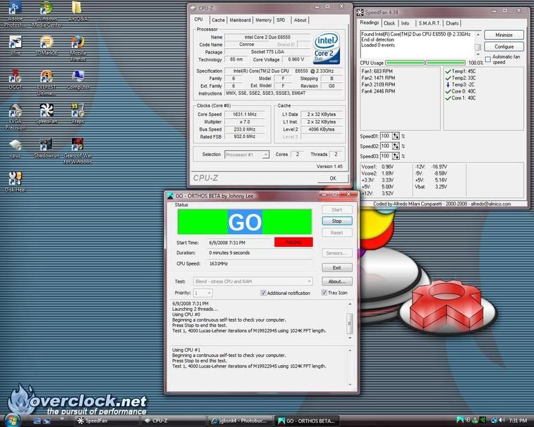This screenshot has width=534, height=427.
Task: Click the ORTHOS CPU #0 log scrollbar
Action: point(350,321)
